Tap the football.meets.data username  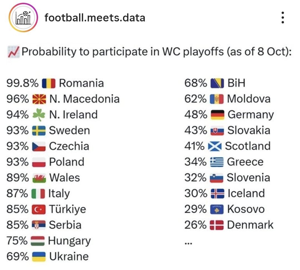pos(95,18)
